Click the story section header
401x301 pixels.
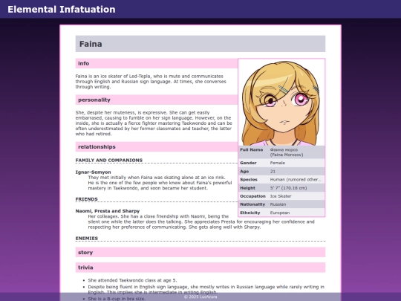coord(200,253)
